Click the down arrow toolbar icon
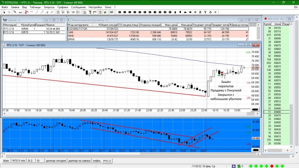 (x=180, y=12)
